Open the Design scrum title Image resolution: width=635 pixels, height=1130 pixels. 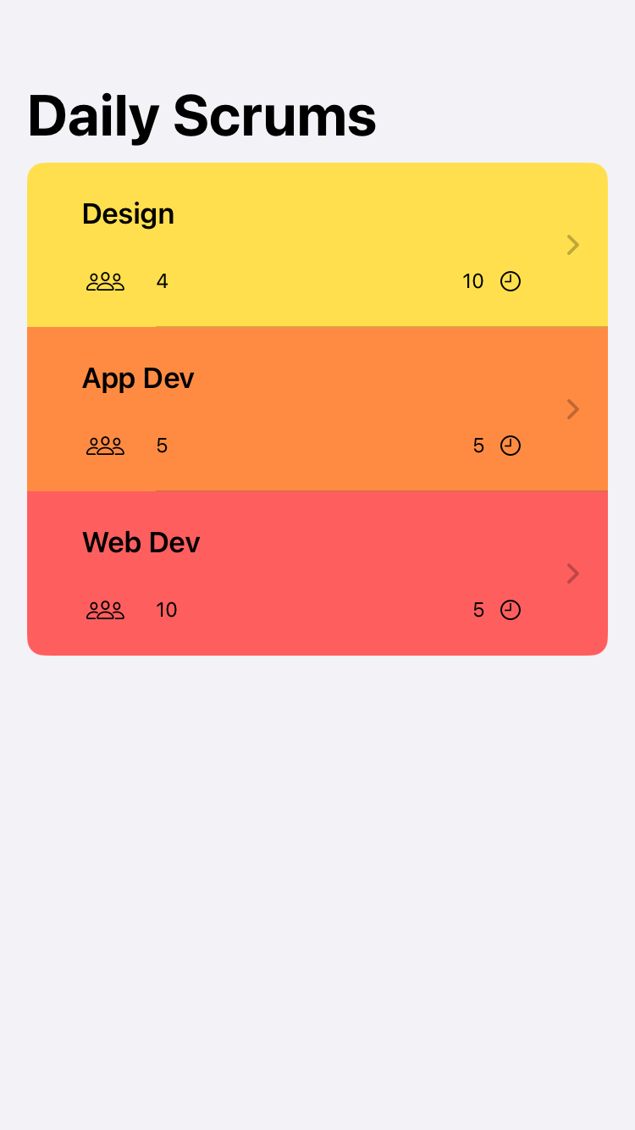click(x=128, y=214)
